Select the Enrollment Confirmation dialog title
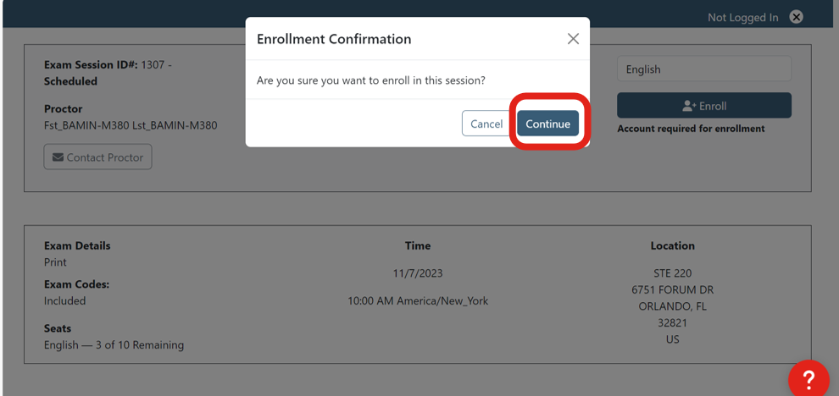This screenshot has width=839, height=396. click(334, 39)
